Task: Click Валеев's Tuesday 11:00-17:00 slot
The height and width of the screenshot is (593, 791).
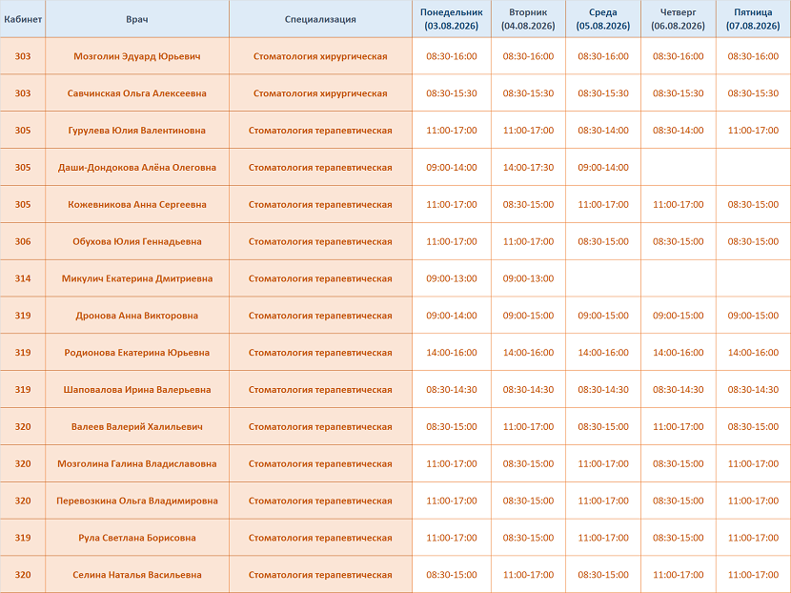Action: [x=528, y=426]
